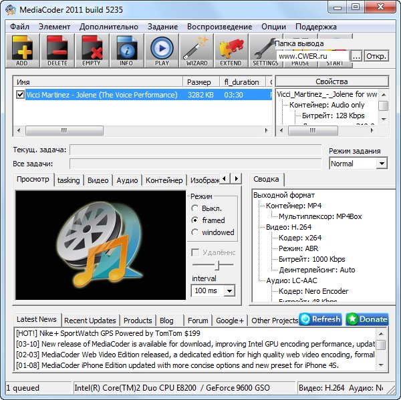Open the Forum tab
401x400 pixels.
click(198, 321)
